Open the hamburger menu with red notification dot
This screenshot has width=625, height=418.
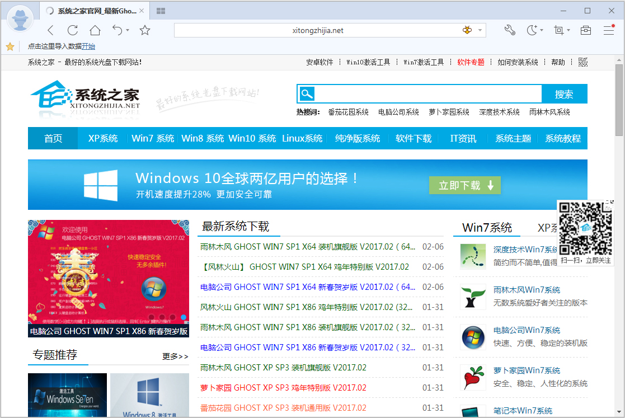[x=609, y=30]
